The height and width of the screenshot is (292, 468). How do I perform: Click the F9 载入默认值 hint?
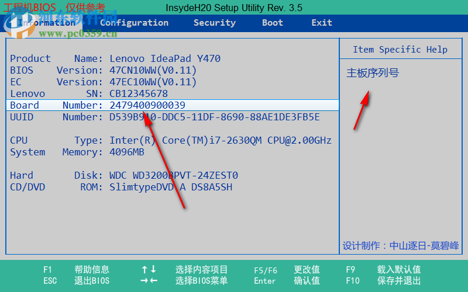pyautogui.click(x=383, y=270)
